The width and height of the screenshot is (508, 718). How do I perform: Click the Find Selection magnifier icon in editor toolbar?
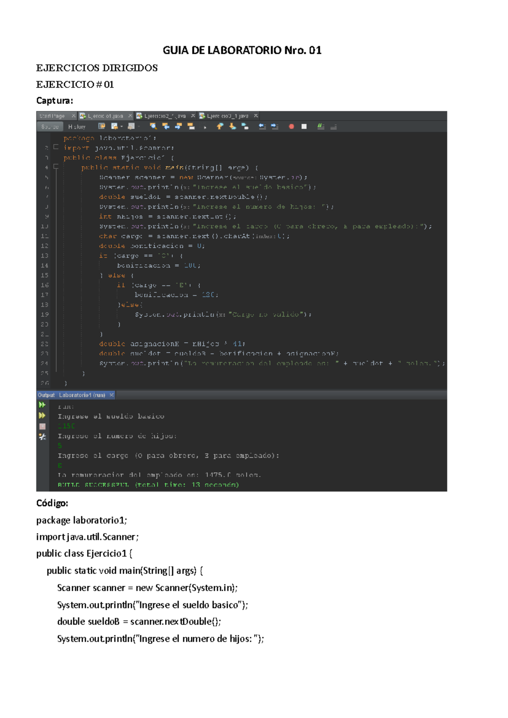(153, 126)
